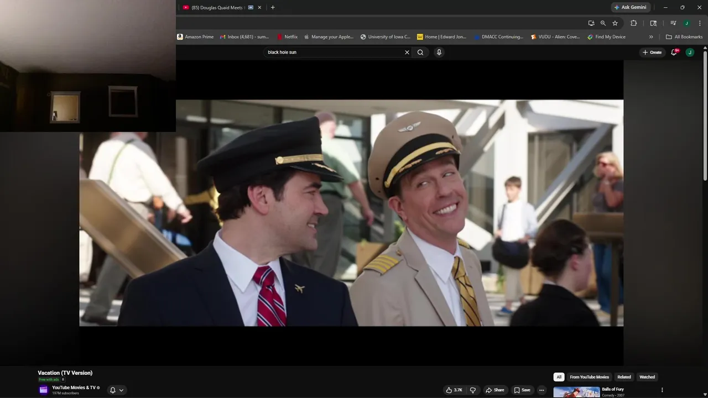
Task: Select the Watched filter chip
Action: [647, 377]
